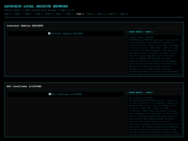Click inside the Crescent Nebula metrics text box
This screenshot has width=188, height=141.
click(154, 54)
